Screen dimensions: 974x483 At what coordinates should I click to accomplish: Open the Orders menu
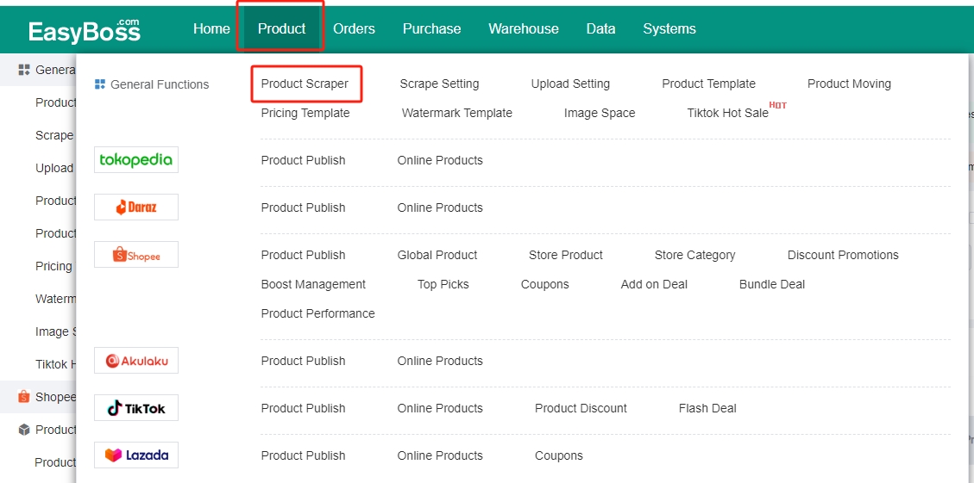[x=354, y=28]
